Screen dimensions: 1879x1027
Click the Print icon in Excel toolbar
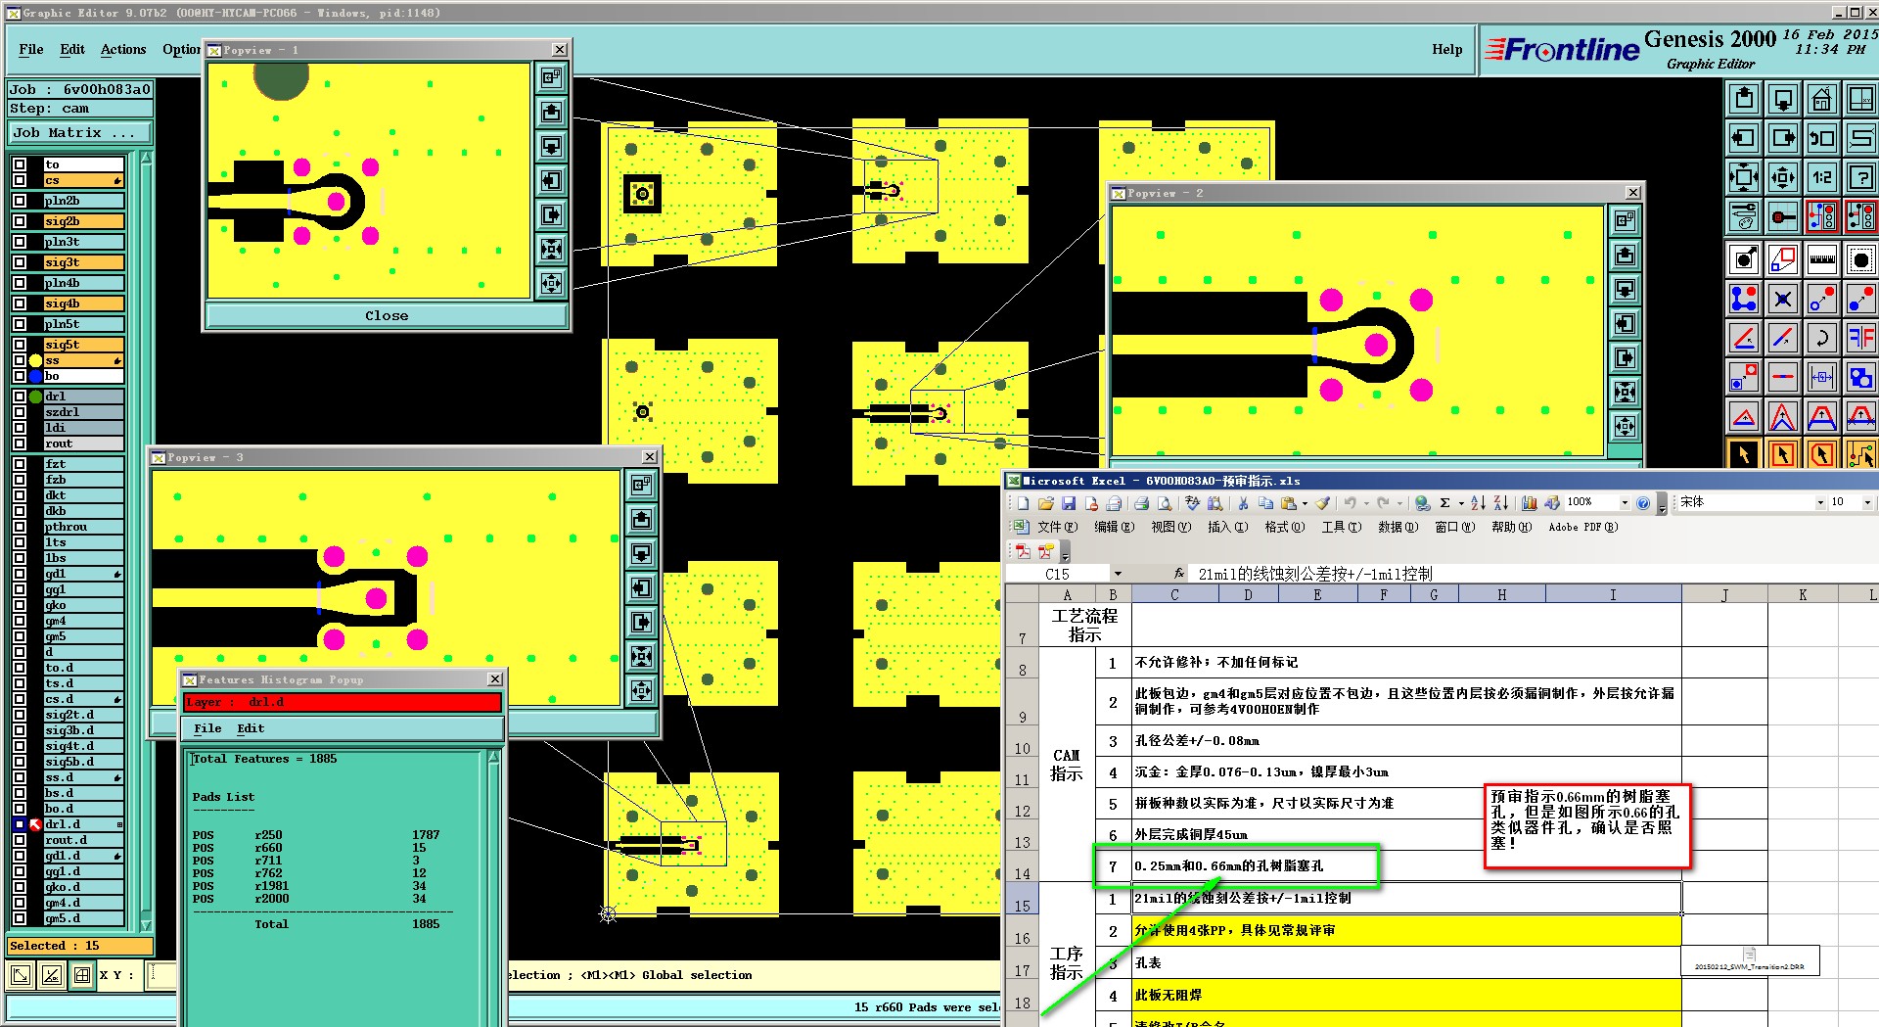pyautogui.click(x=1141, y=503)
